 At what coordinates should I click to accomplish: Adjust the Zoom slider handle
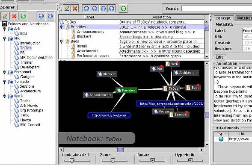(x=113, y=160)
